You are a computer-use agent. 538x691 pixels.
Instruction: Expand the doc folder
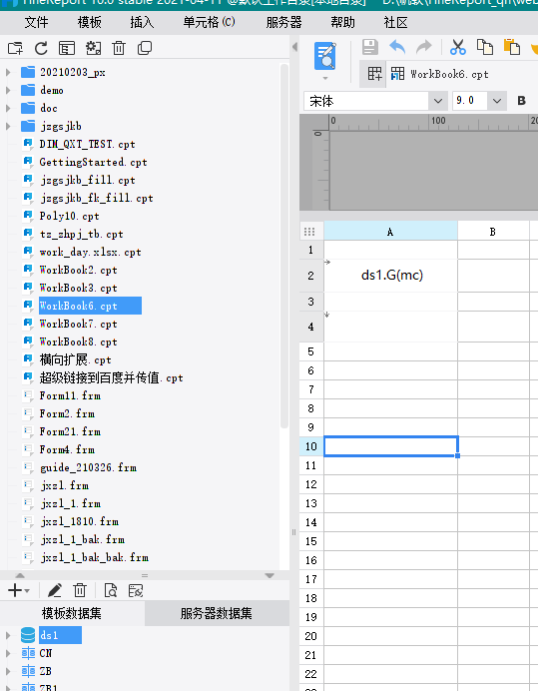tap(8, 109)
